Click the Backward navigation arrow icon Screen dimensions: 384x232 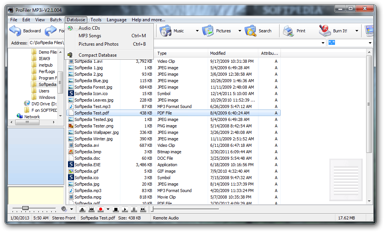15,31
